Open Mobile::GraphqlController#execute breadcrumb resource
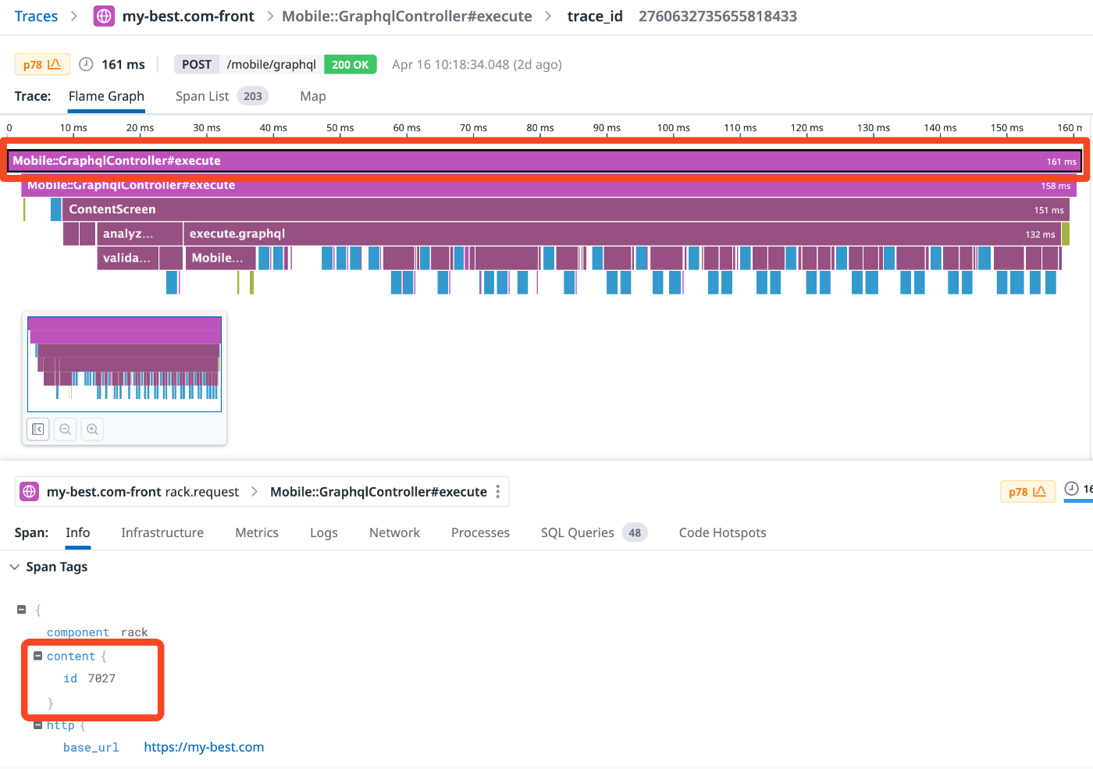The height and width of the screenshot is (769, 1093). point(407,16)
